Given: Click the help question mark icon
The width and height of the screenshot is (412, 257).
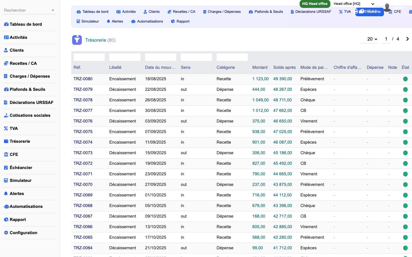Looking at the screenshot, I should (362, 11).
